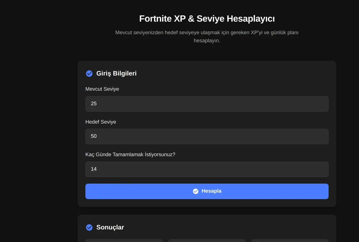The width and height of the screenshot is (359, 242).
Task: Click the days input showing 14
Action: click(x=207, y=169)
